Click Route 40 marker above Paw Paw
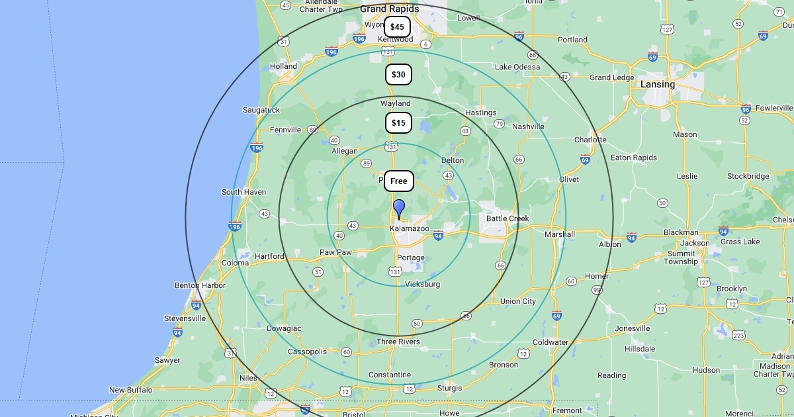 (339, 235)
